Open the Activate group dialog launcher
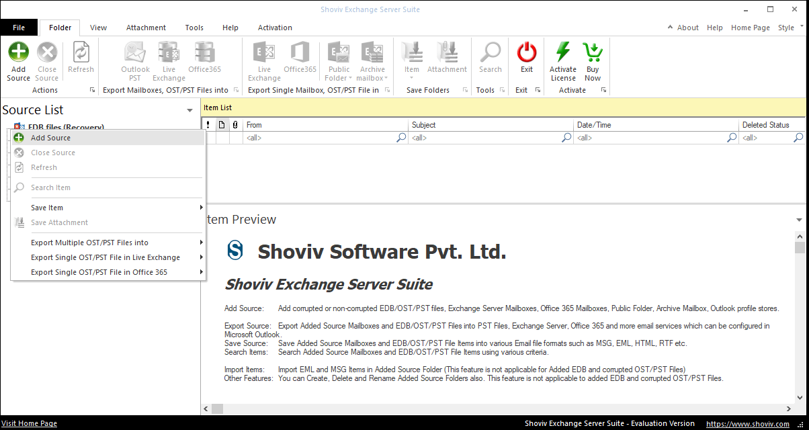 [604, 90]
